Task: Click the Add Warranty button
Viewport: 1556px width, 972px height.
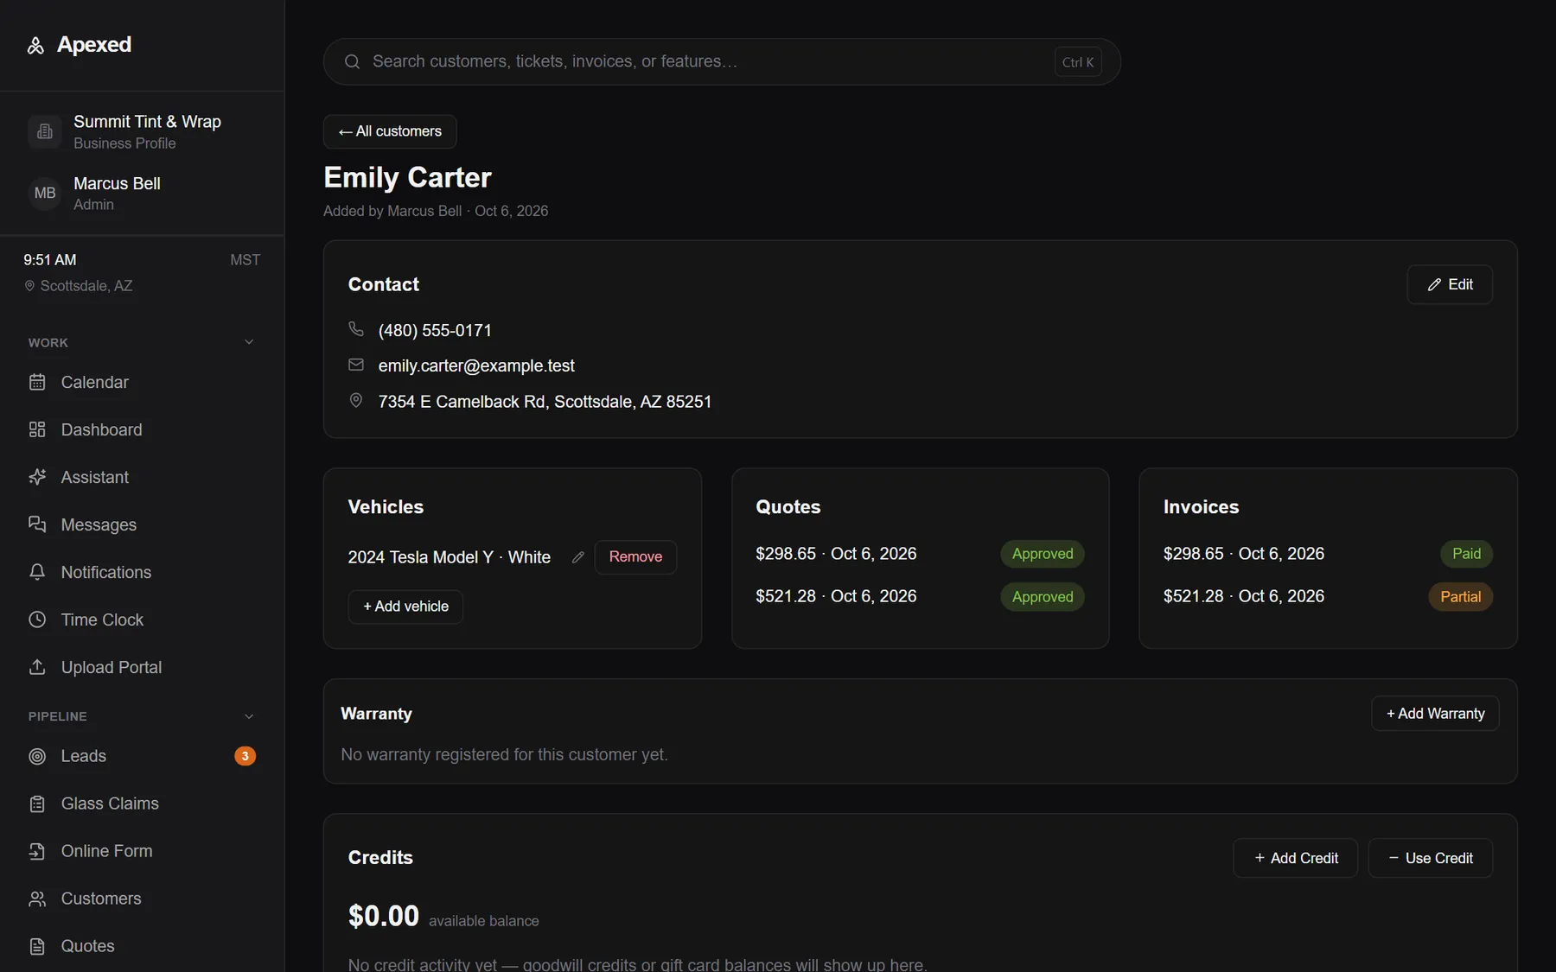Action: pos(1435,714)
